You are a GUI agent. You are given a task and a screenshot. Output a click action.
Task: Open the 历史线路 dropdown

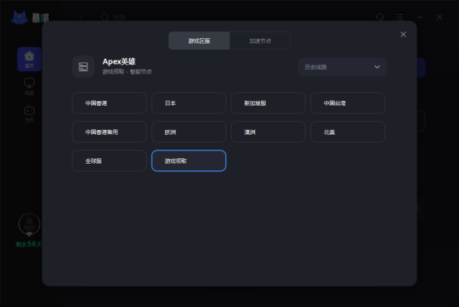pyautogui.click(x=342, y=67)
